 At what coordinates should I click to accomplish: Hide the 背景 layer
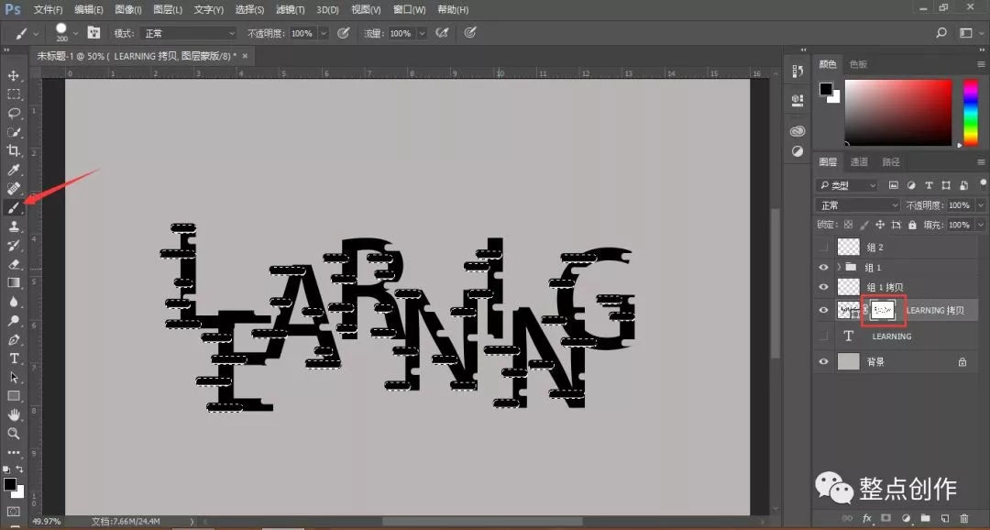tap(823, 362)
